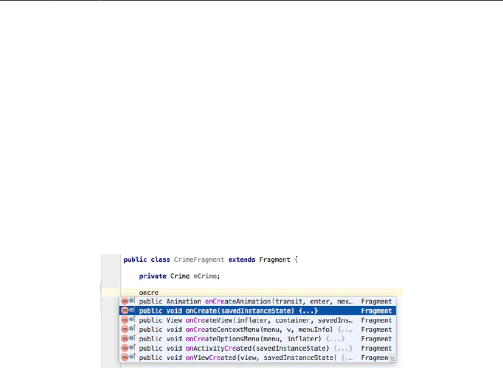Click the method icon beside onCreate(savedInstanceState)
This screenshot has width=503, height=368.
[x=125, y=310]
